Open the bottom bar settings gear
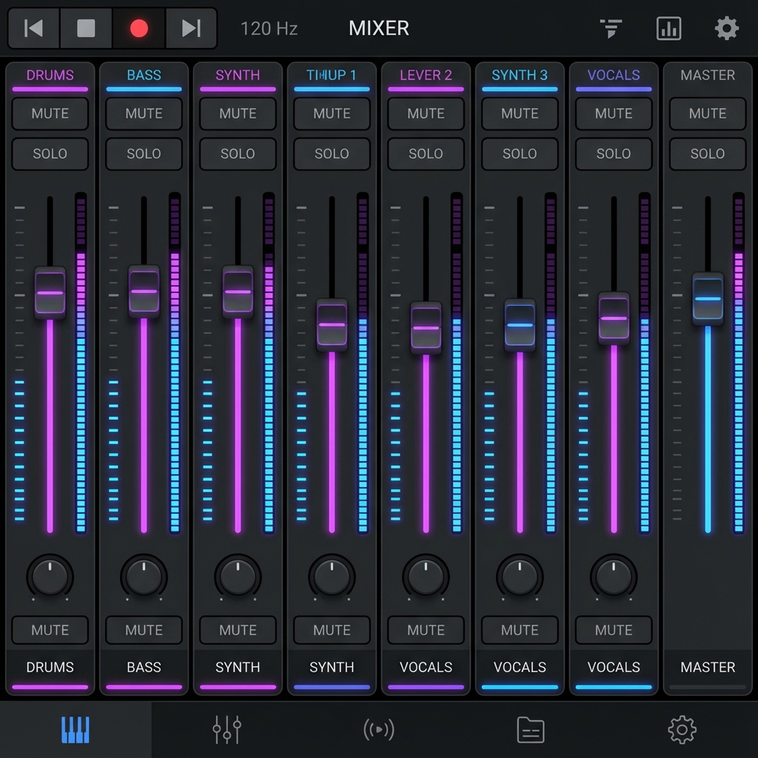This screenshot has height=758, width=758. coord(682,730)
